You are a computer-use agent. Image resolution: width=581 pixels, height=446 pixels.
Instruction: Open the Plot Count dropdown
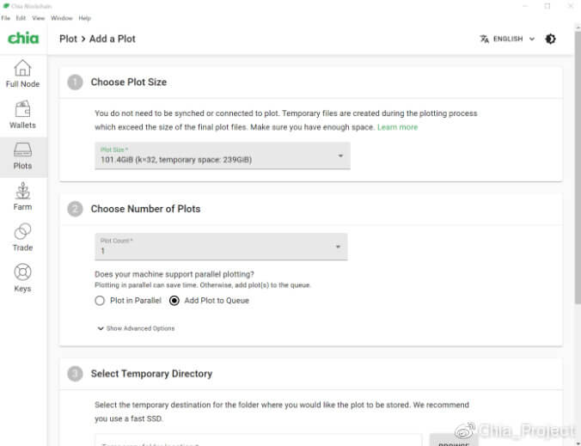click(221, 247)
